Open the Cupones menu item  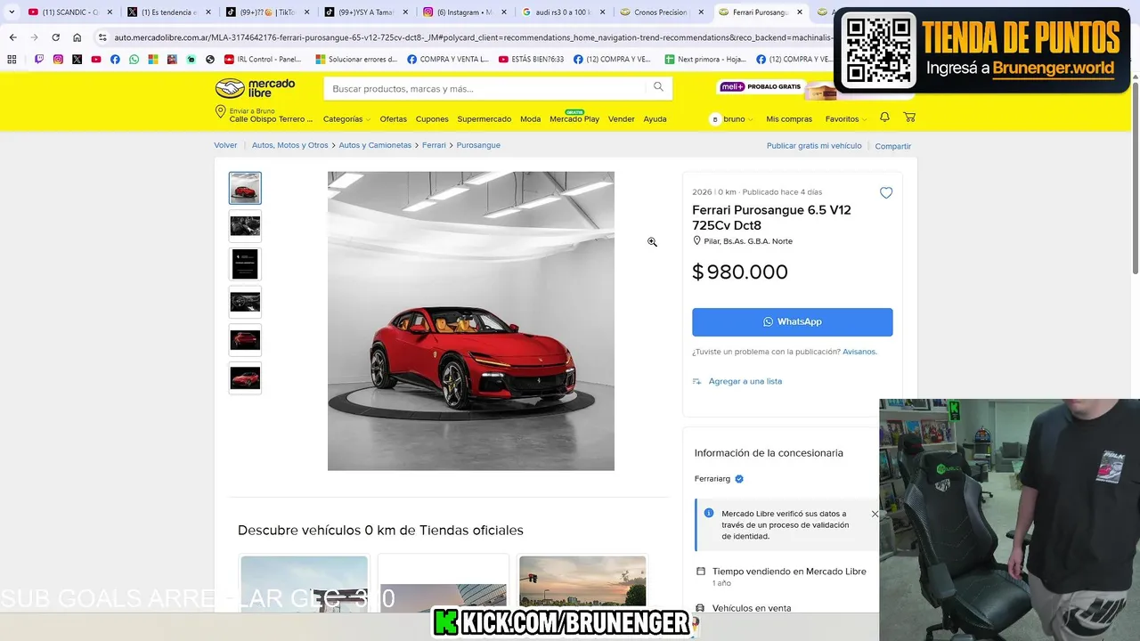[432, 119]
